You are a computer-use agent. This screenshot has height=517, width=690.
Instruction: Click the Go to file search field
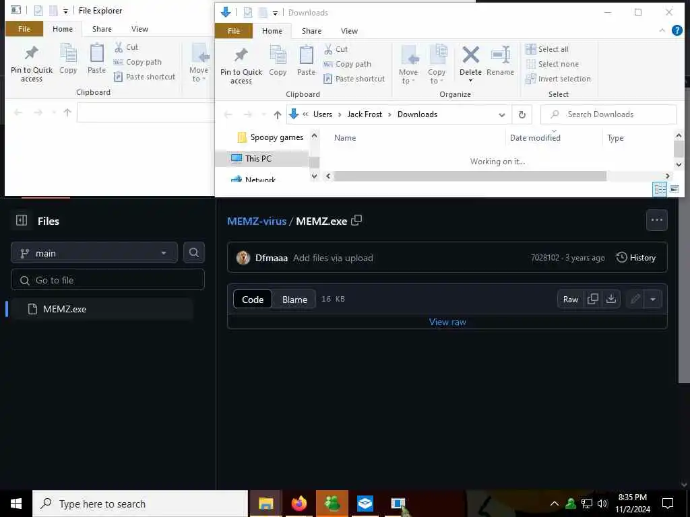pyautogui.click(x=108, y=280)
